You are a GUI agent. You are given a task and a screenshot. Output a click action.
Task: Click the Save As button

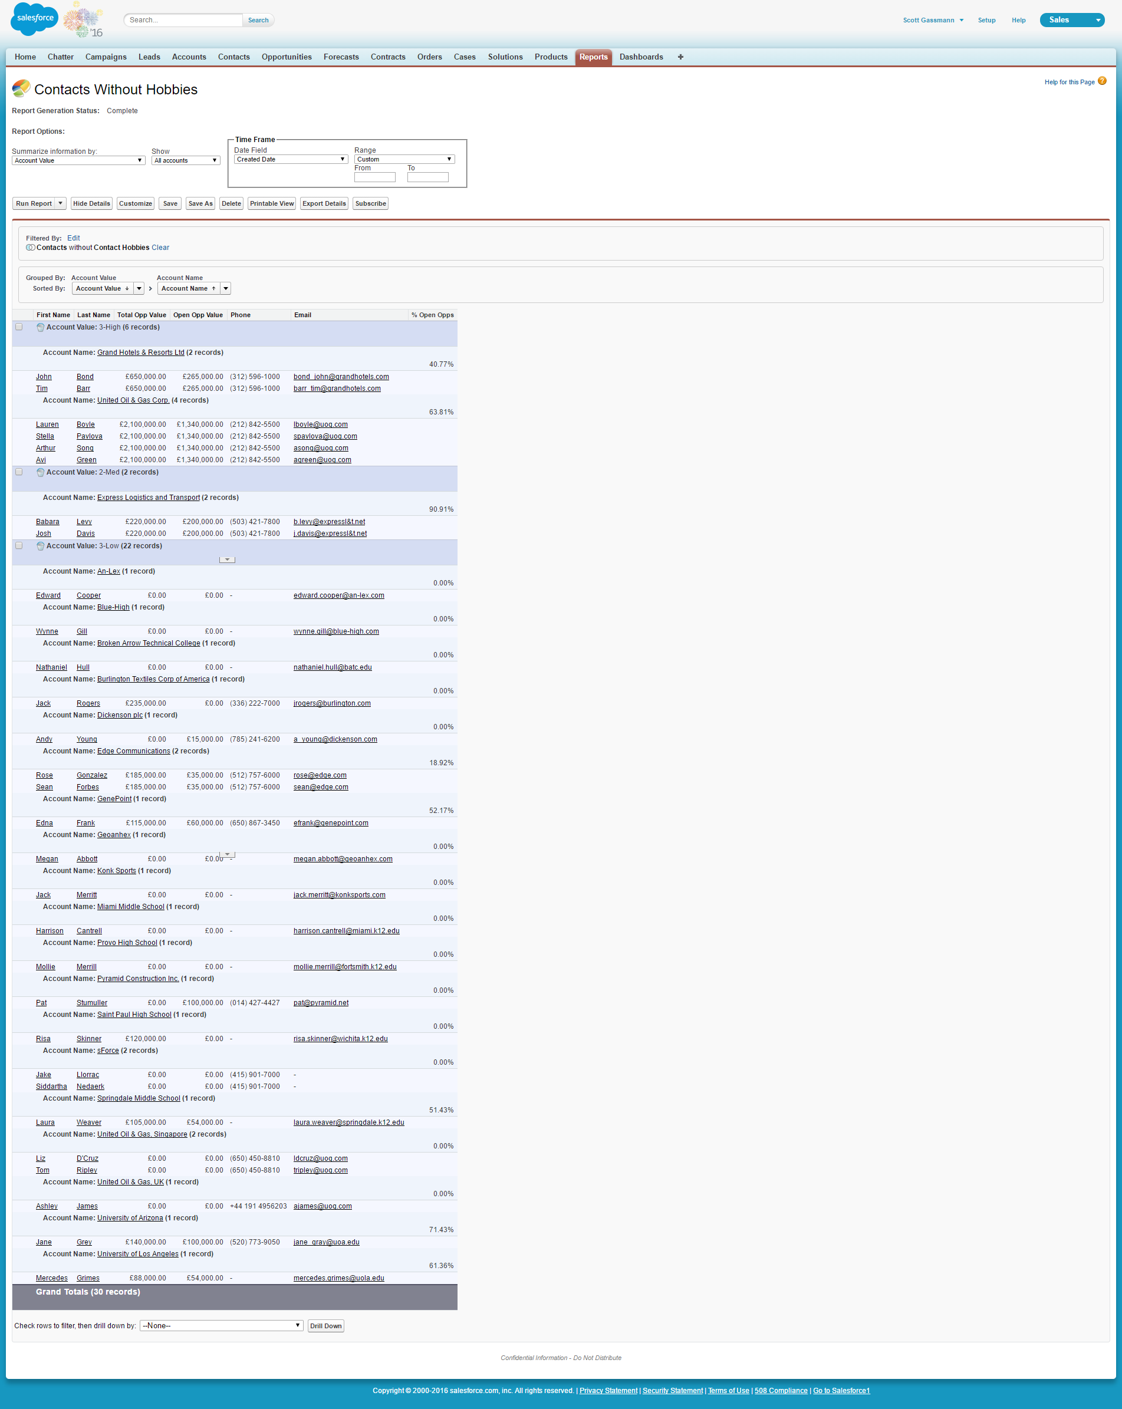pyautogui.click(x=200, y=203)
